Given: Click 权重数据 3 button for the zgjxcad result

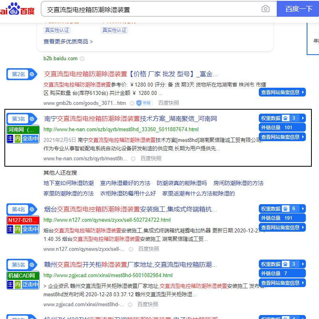Looking at the screenshot, I should click(282, 264).
